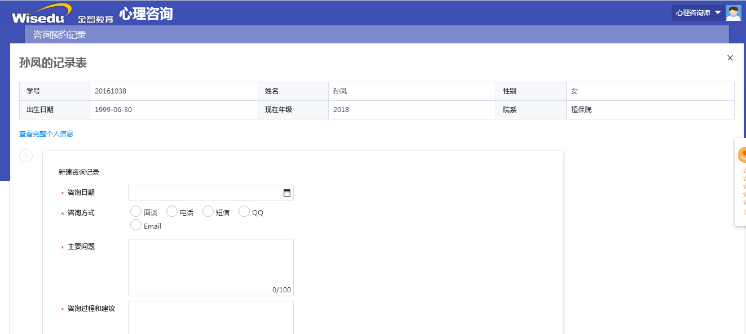Image resolution: width=746 pixels, height=334 pixels.
Task: Select the QQ consultation method
Action: pos(244,211)
